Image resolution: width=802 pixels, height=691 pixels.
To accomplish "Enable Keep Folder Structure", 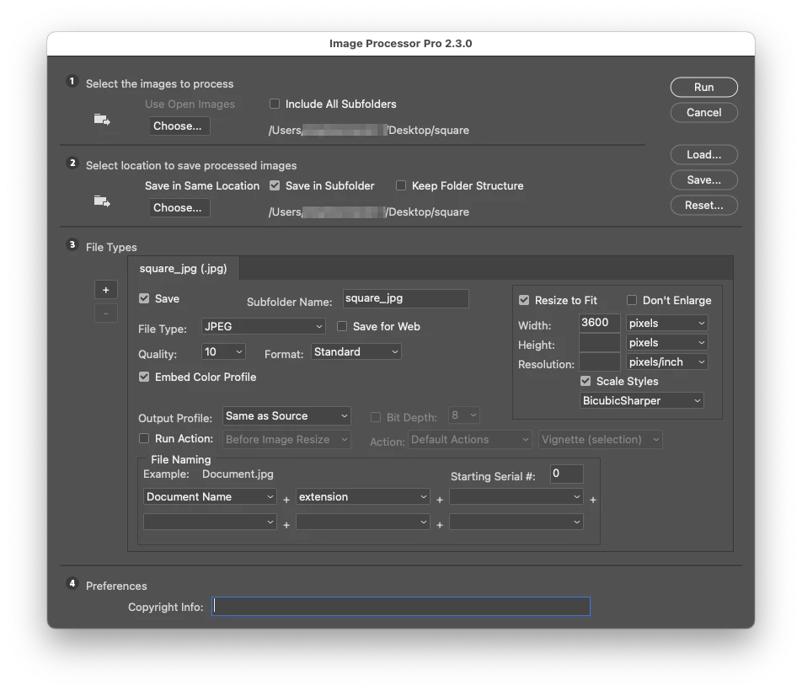I will pos(401,185).
